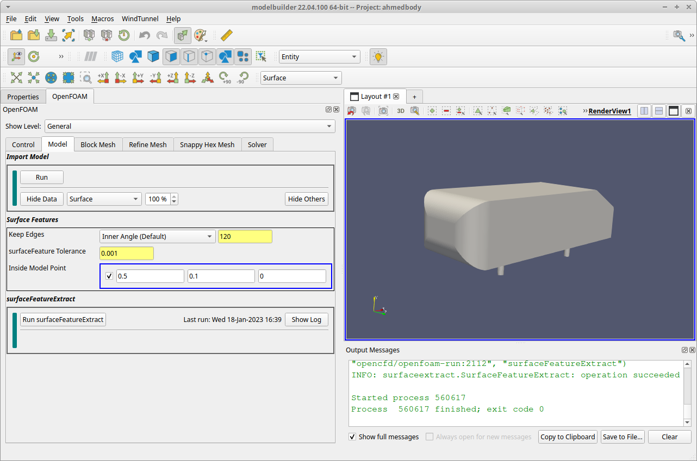Uncheck the Inside Model Point checkbox

pyautogui.click(x=109, y=276)
